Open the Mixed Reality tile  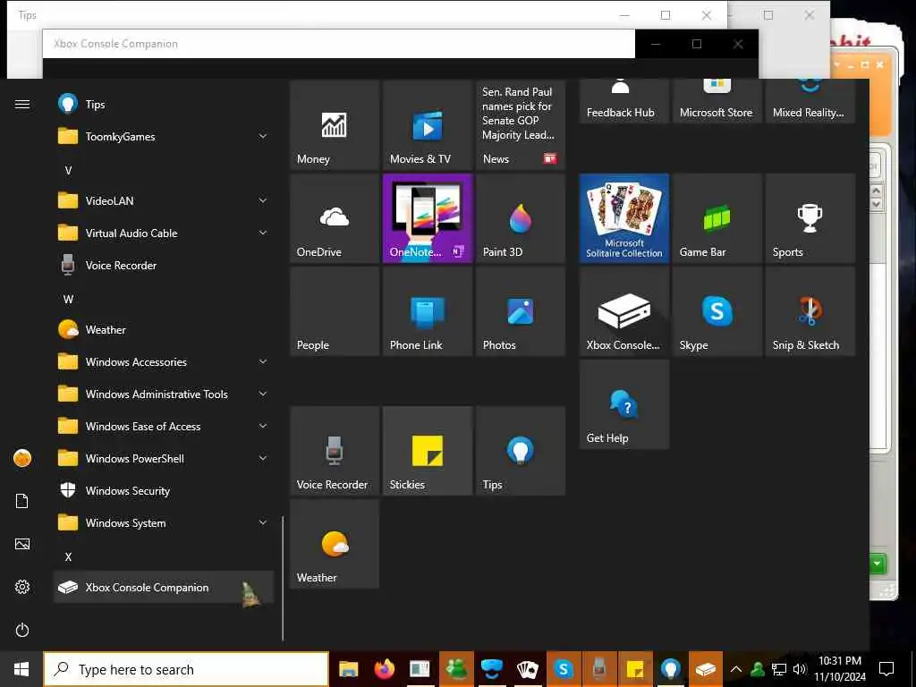810,101
